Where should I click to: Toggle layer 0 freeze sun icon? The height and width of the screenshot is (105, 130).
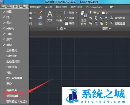95,13
